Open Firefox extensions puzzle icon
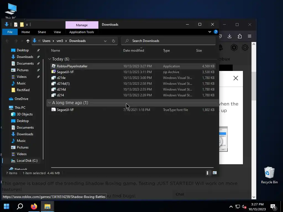The height and width of the screenshot is (212, 283). point(240,36)
